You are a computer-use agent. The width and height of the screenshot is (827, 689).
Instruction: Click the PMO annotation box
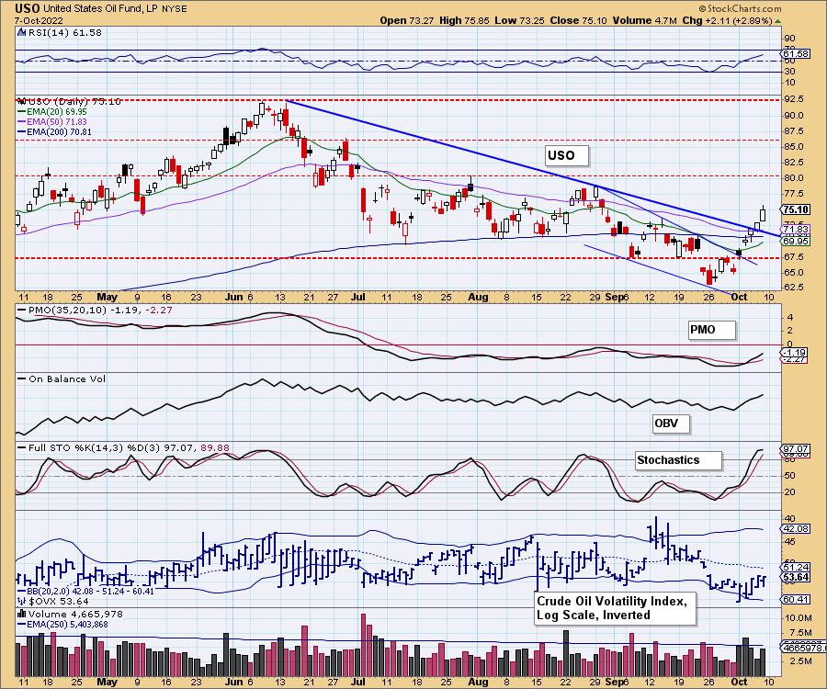(711, 330)
